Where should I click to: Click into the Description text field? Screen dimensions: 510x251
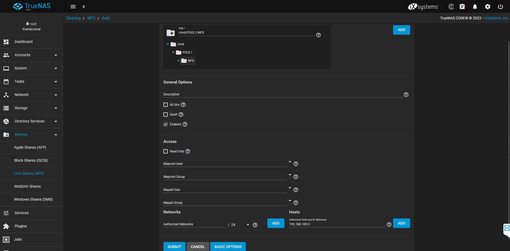click(x=283, y=94)
